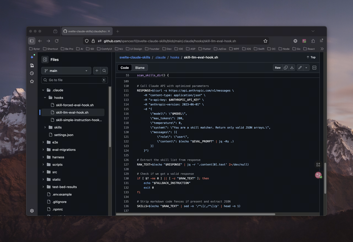Toggle the browser sidebar button
Image resolution: width=353 pixels, height=242 pixels.
click(32, 41)
